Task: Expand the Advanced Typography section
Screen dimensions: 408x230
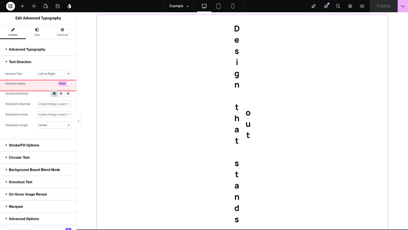Action: tap(38, 49)
